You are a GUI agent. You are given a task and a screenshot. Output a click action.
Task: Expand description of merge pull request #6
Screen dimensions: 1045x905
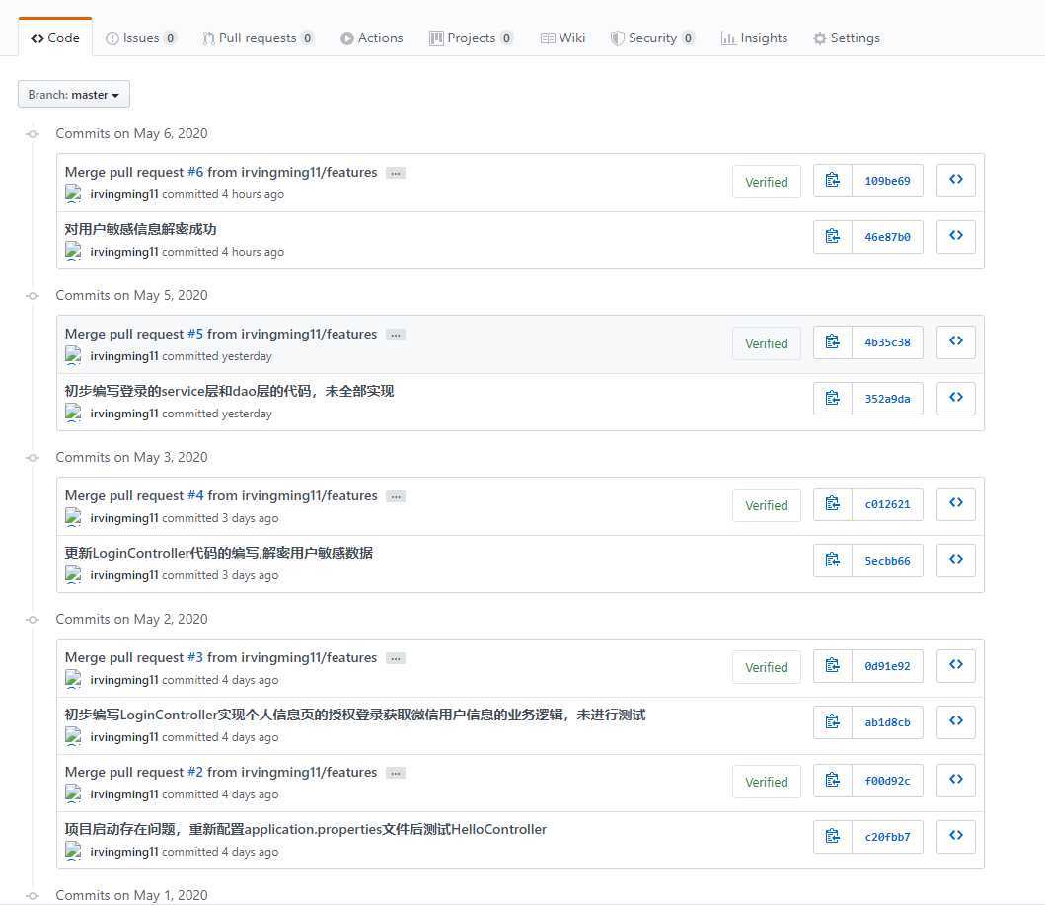click(396, 173)
